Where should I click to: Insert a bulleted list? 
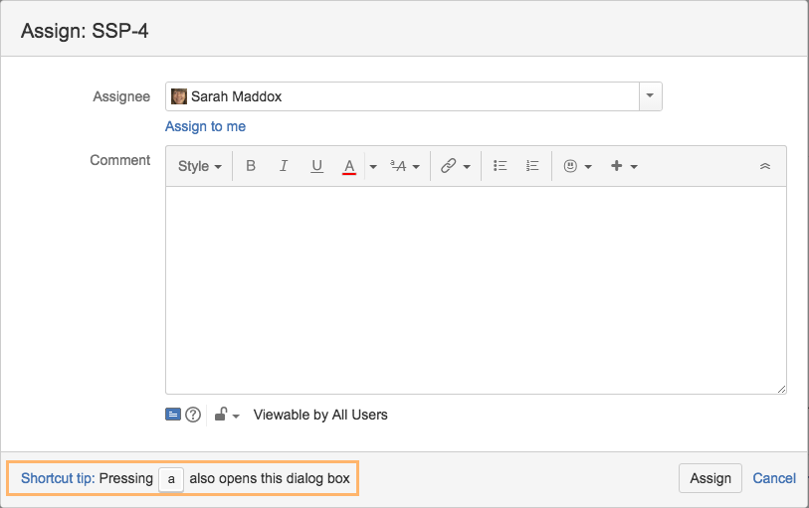501,166
